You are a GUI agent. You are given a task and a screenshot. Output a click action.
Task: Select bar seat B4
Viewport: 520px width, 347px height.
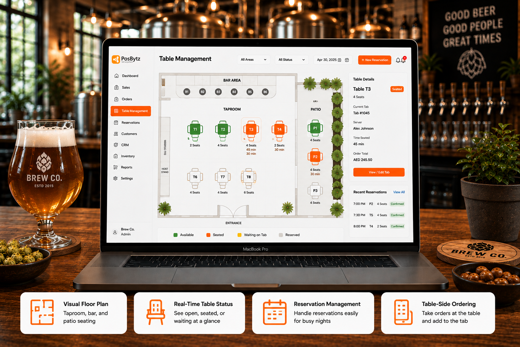[x=234, y=92]
